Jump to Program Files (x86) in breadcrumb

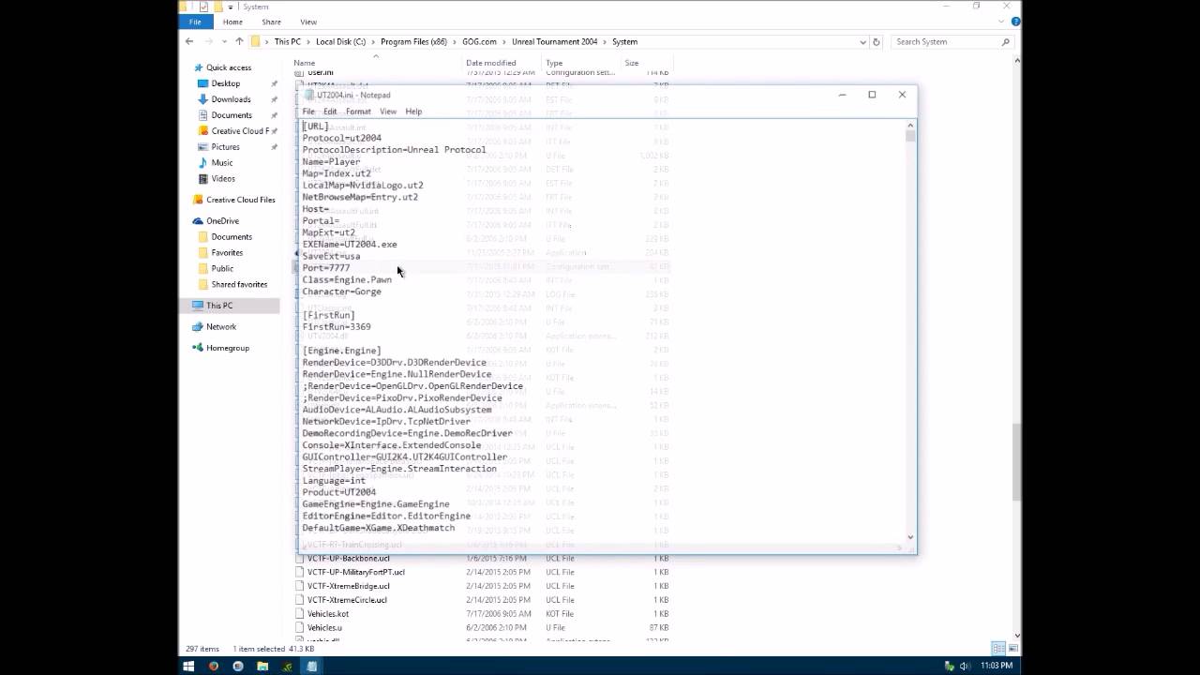(x=414, y=41)
